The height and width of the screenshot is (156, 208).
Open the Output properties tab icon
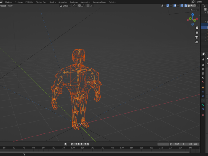(203, 69)
